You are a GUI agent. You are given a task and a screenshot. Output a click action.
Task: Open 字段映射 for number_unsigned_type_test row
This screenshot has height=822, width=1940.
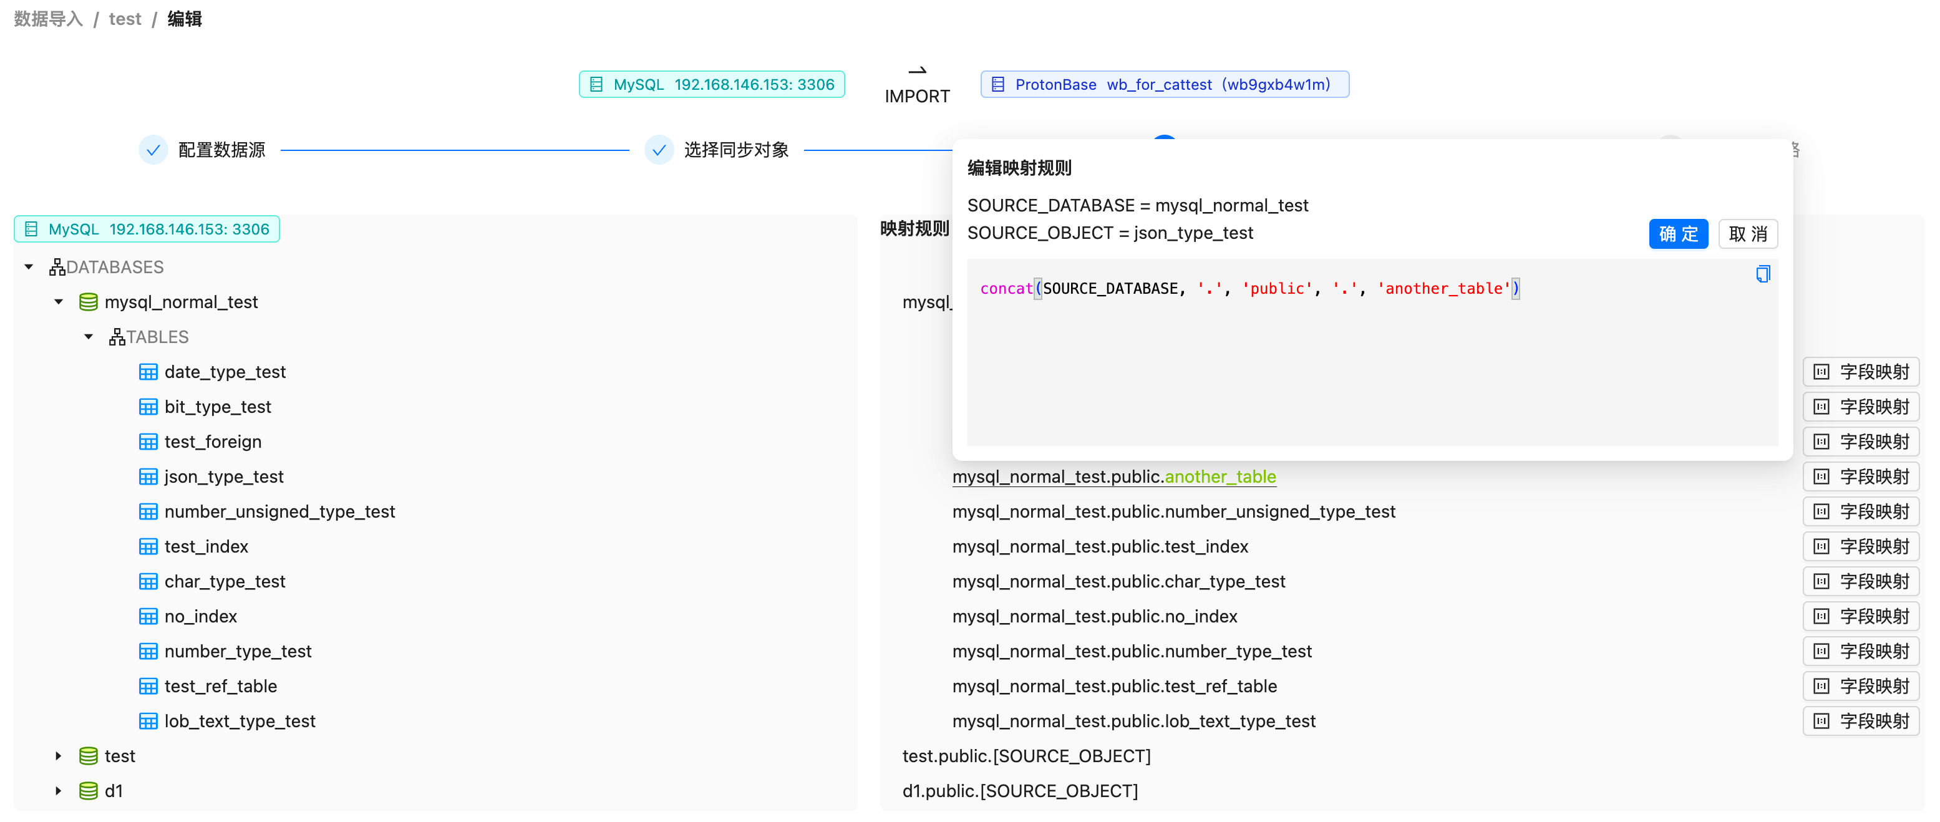point(1860,512)
